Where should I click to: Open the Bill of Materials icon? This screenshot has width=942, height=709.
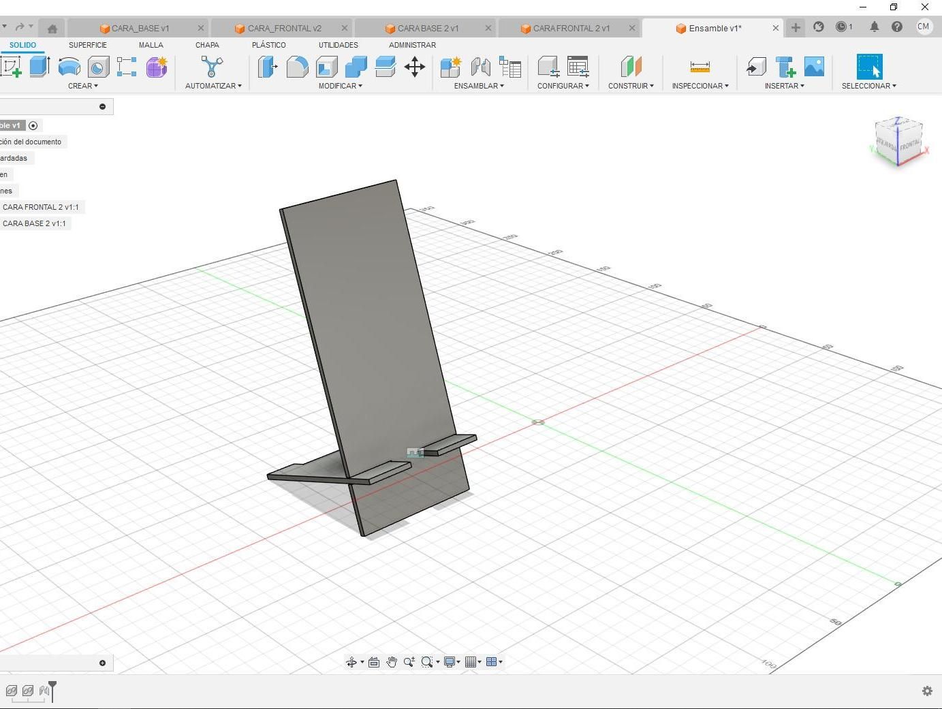point(509,67)
